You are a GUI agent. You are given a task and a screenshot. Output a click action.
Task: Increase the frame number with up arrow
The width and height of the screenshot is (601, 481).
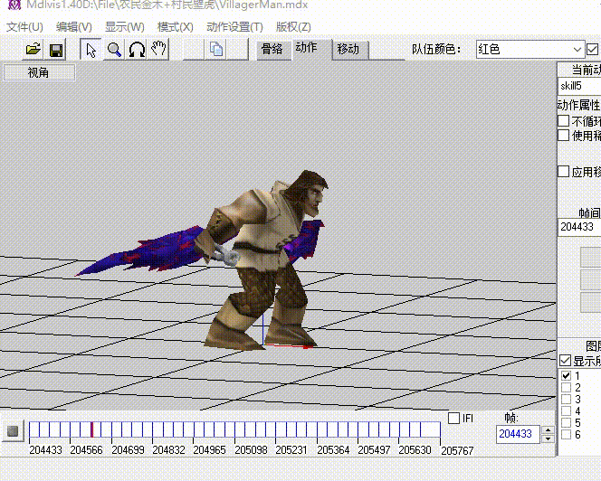(549, 429)
